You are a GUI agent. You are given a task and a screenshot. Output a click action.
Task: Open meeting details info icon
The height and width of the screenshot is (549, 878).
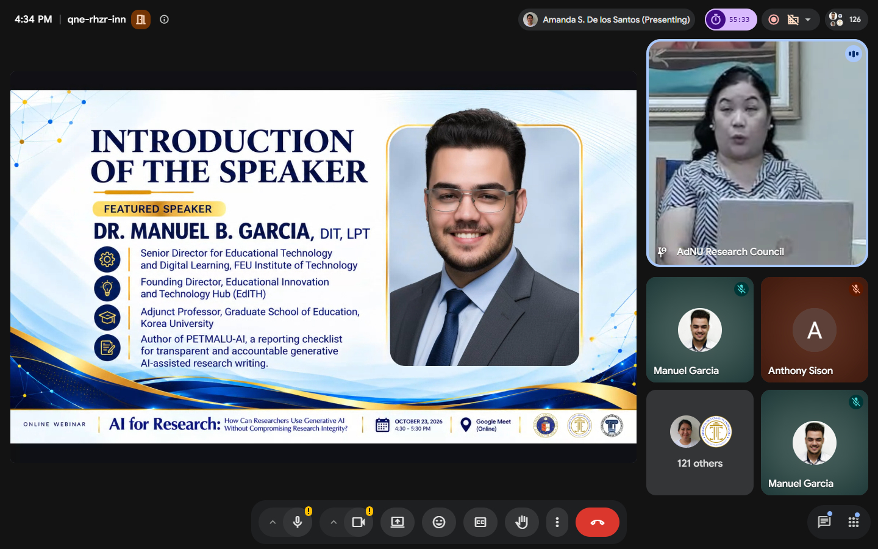coord(164,20)
